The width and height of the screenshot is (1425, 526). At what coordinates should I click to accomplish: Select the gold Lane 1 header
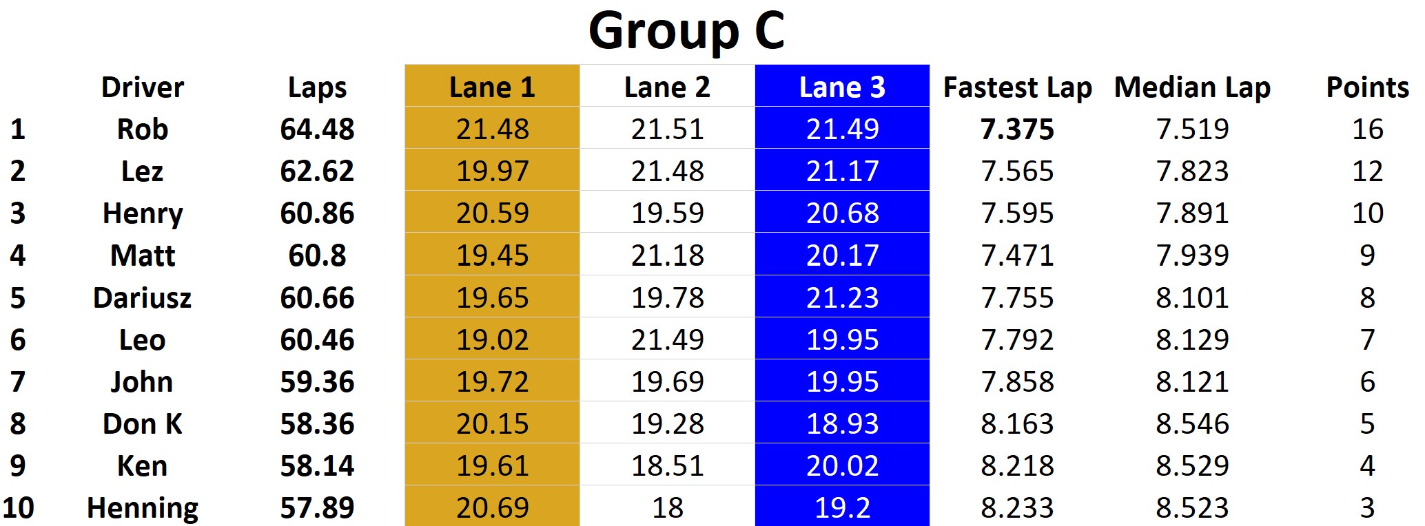coord(492,87)
